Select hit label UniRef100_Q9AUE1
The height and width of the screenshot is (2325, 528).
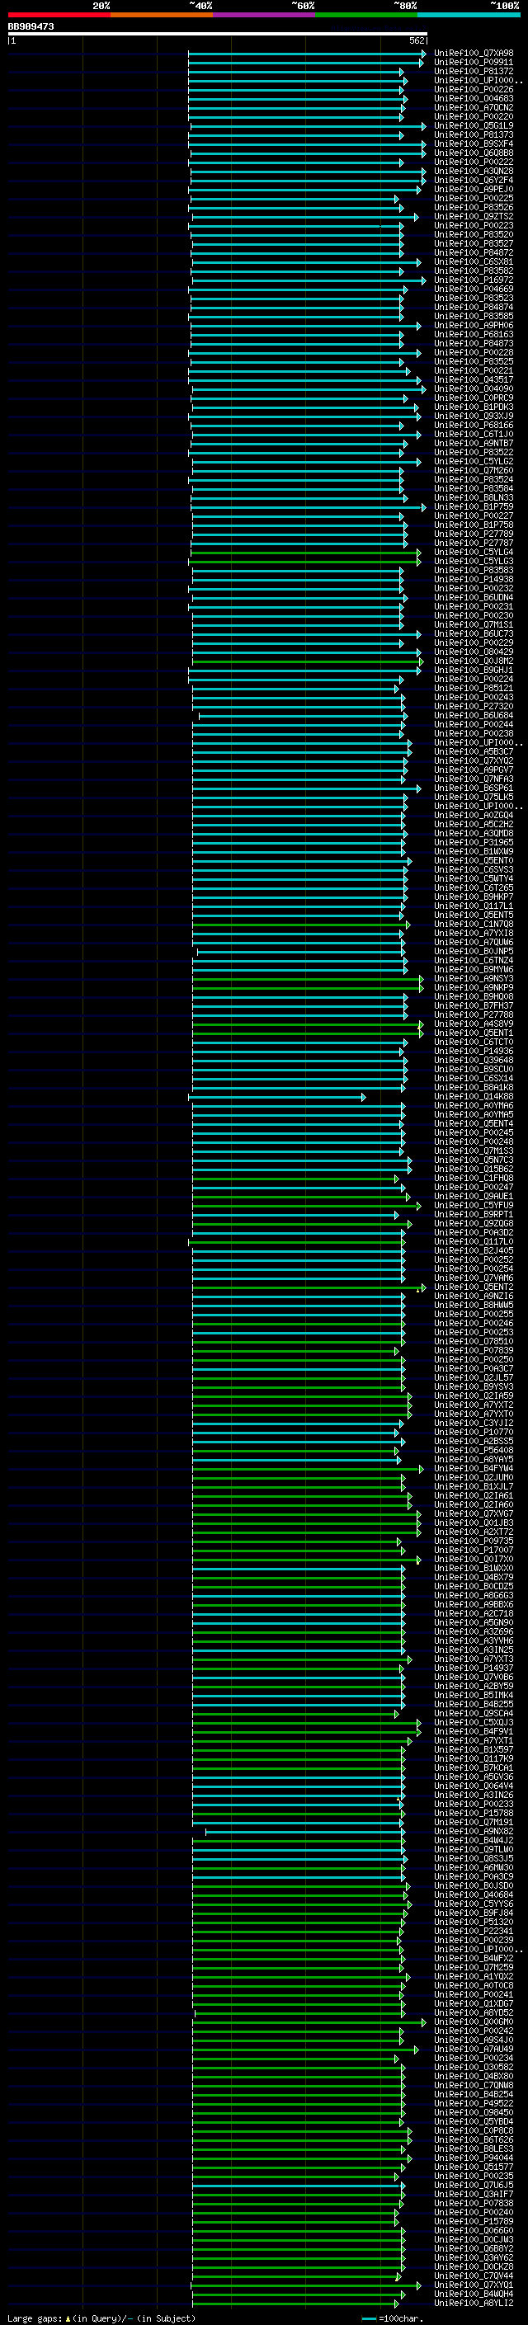tap(473, 1196)
